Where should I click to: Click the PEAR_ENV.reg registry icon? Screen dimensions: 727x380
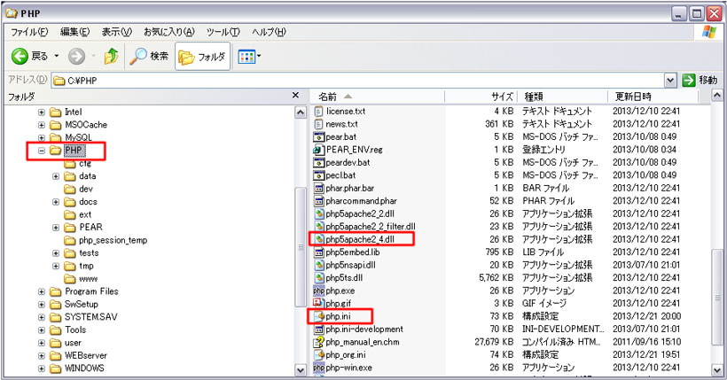[318, 150]
